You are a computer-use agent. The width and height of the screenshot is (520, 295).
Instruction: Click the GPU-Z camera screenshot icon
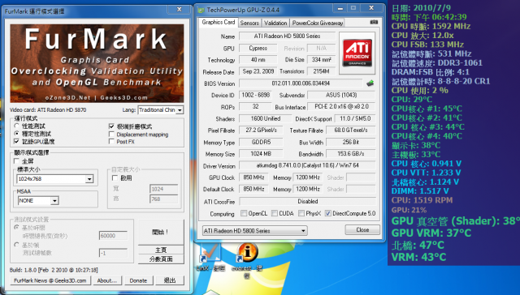point(374,22)
